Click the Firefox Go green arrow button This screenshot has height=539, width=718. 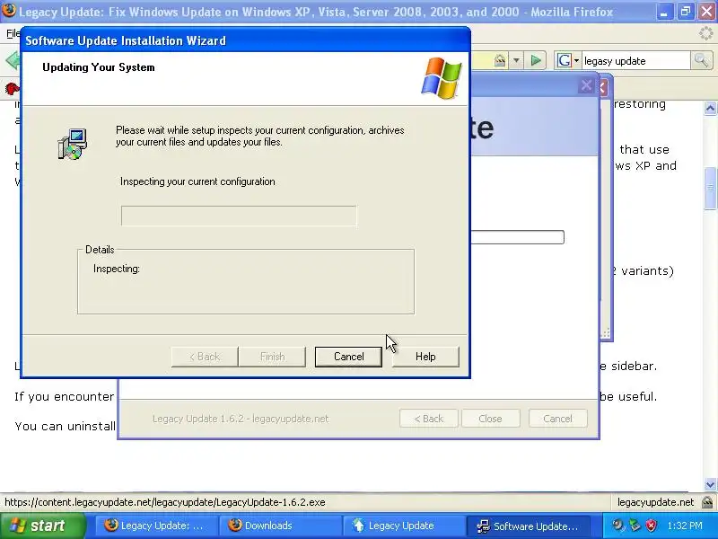[x=535, y=60]
